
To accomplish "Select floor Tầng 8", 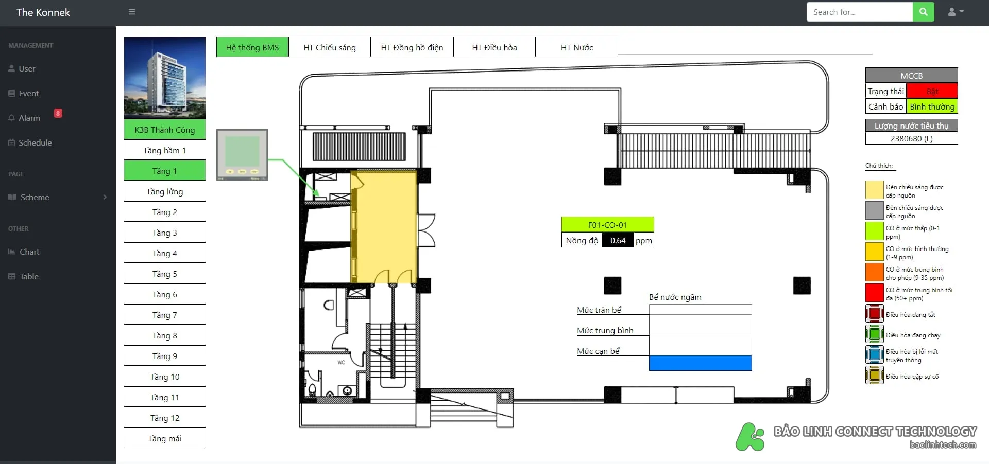I will (x=165, y=335).
